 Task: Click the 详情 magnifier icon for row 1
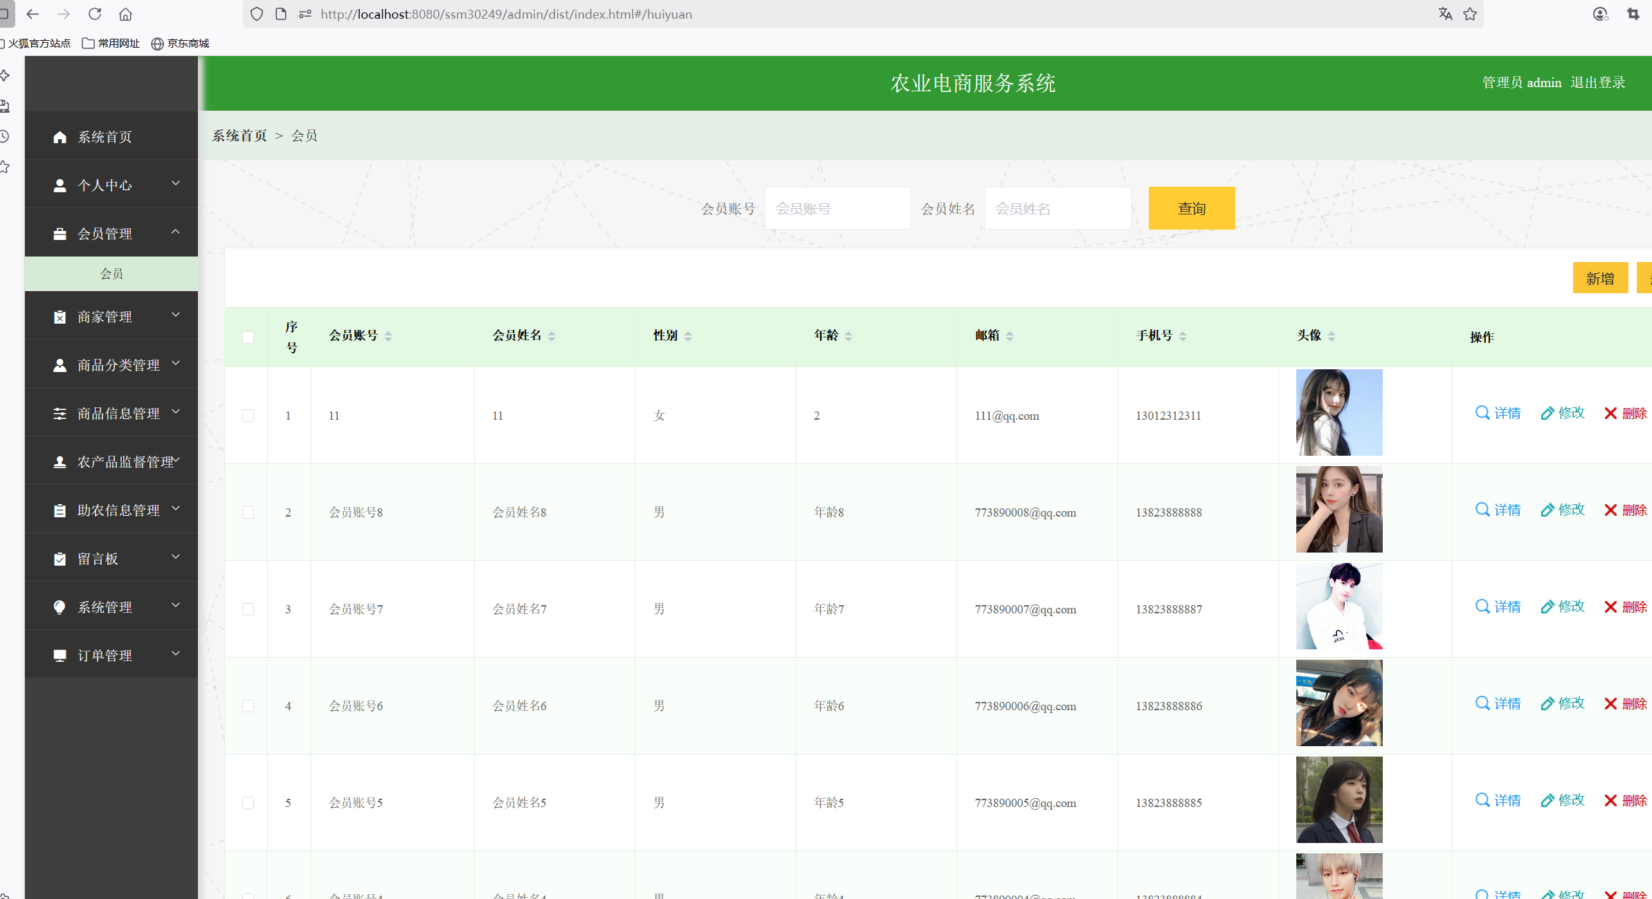pos(1482,413)
